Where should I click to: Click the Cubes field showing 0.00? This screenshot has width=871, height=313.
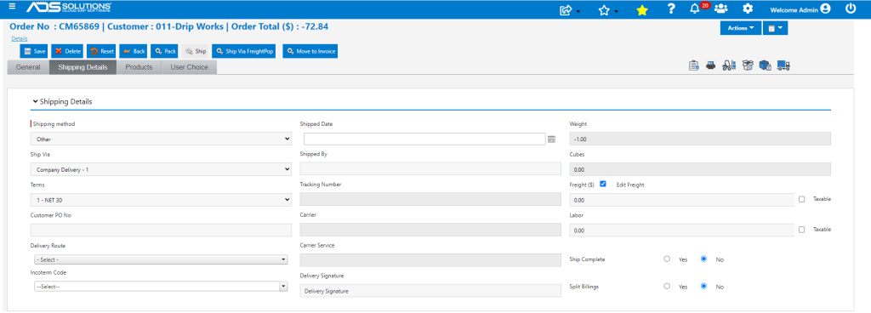point(701,169)
